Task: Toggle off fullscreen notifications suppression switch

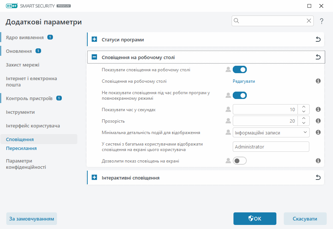Action: click(240, 95)
